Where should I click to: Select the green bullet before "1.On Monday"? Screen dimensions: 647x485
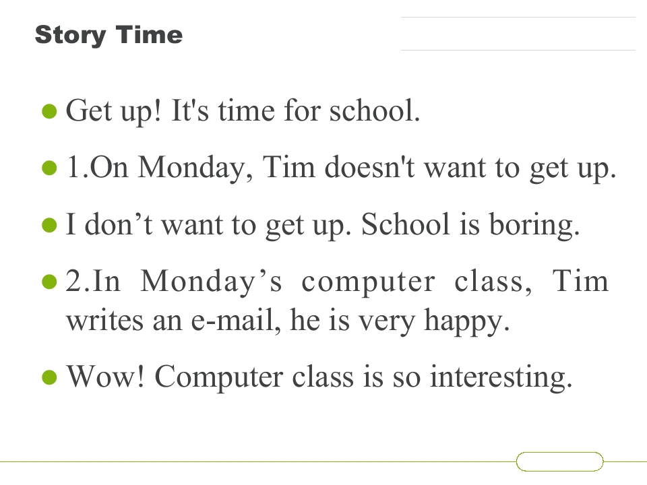pos(49,168)
